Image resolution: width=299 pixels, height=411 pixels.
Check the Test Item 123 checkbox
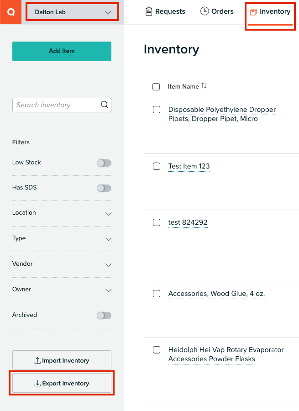[x=157, y=166]
